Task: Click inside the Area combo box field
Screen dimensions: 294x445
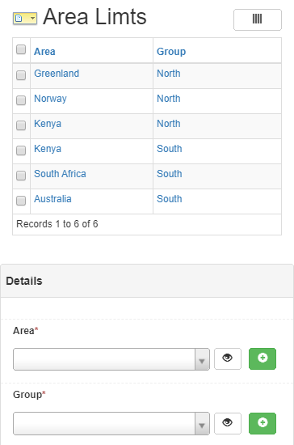Action: [104, 359]
